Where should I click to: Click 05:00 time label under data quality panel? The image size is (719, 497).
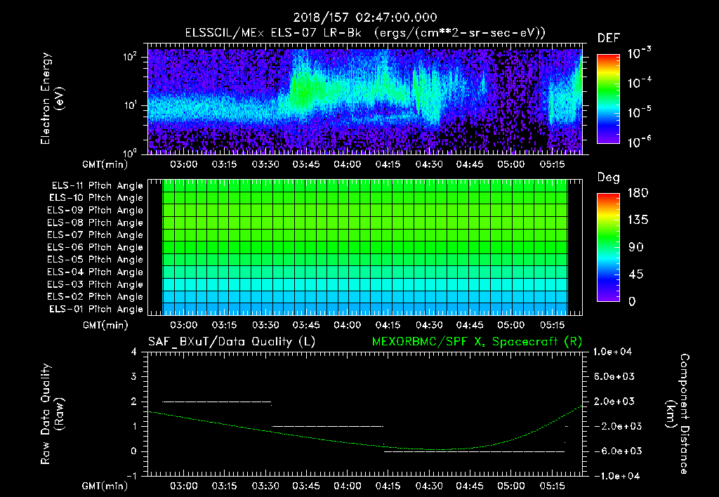click(x=511, y=486)
